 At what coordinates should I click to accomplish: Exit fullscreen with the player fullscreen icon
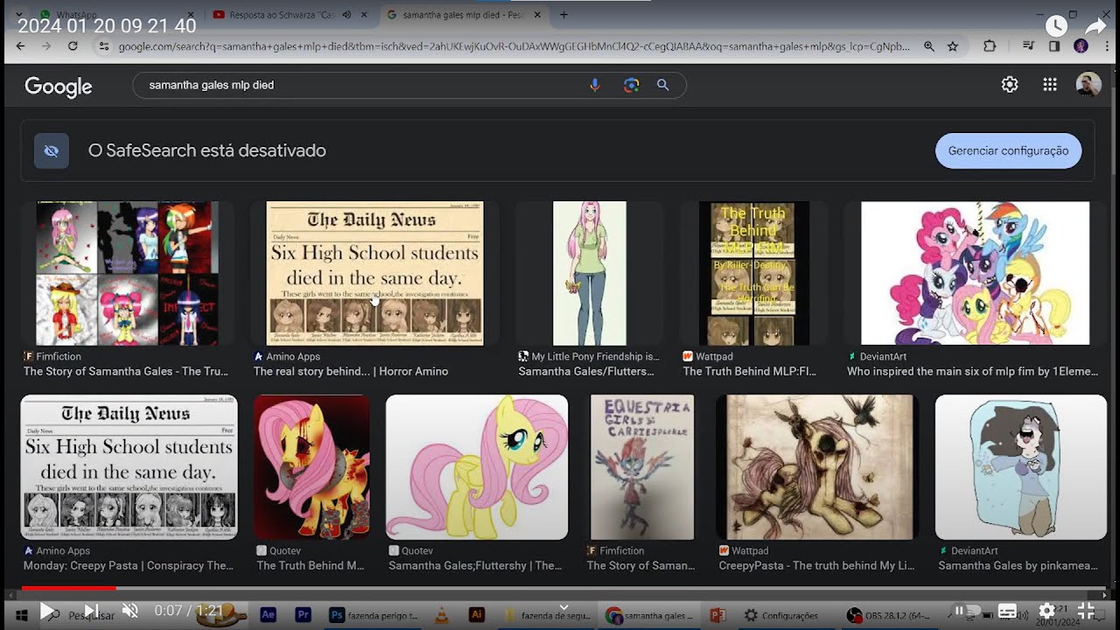[x=1086, y=611]
